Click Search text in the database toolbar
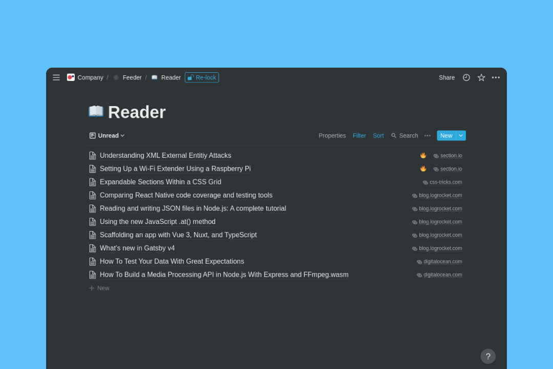Image resolution: width=553 pixels, height=369 pixels. coord(409,136)
